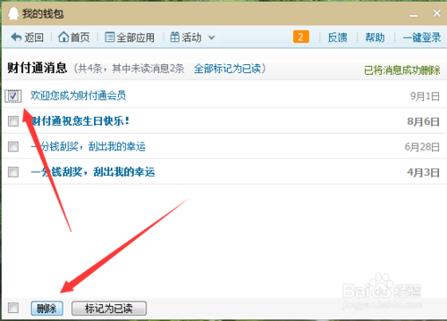Click the date 8月6日
Screen dimensions: 447x321
[x=424, y=121]
